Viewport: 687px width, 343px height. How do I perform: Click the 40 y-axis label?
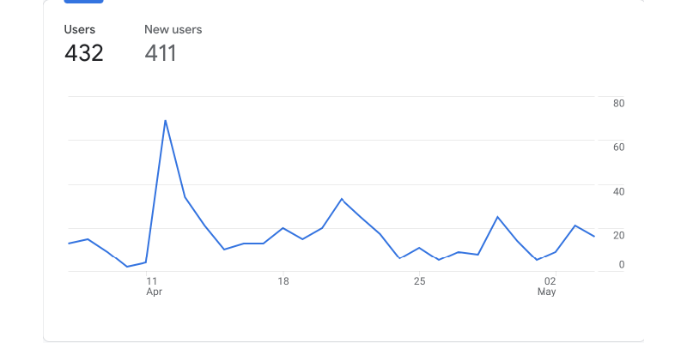coord(618,191)
